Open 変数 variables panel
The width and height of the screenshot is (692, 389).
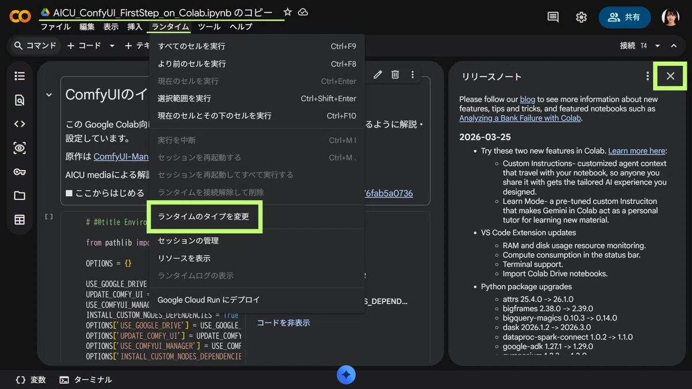point(31,380)
